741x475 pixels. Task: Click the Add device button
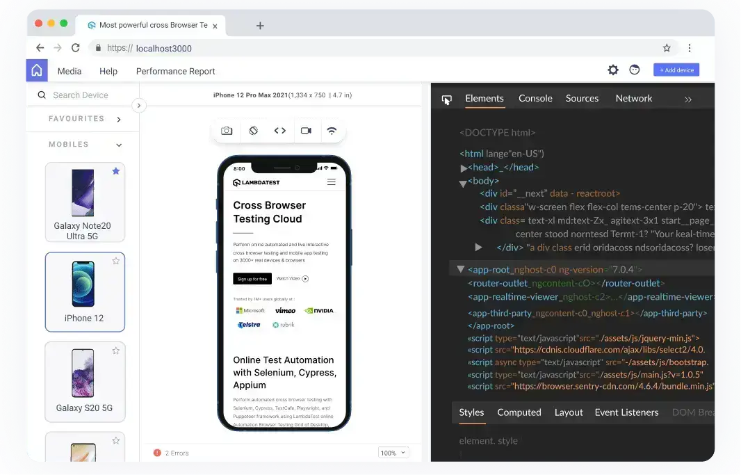point(676,70)
